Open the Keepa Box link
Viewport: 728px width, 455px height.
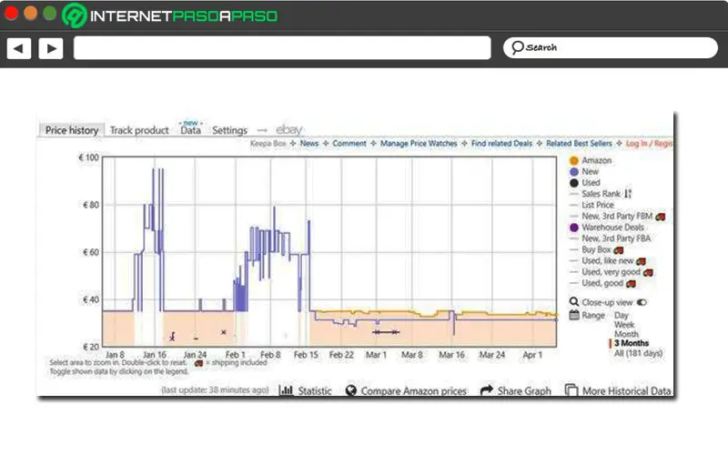(x=268, y=144)
